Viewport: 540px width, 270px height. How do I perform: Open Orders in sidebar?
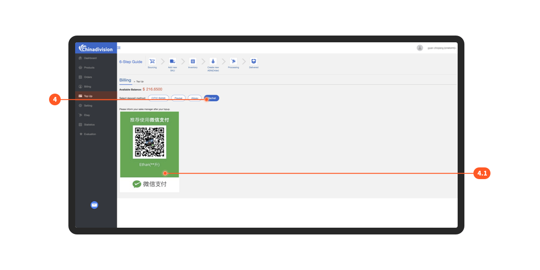(x=96, y=77)
